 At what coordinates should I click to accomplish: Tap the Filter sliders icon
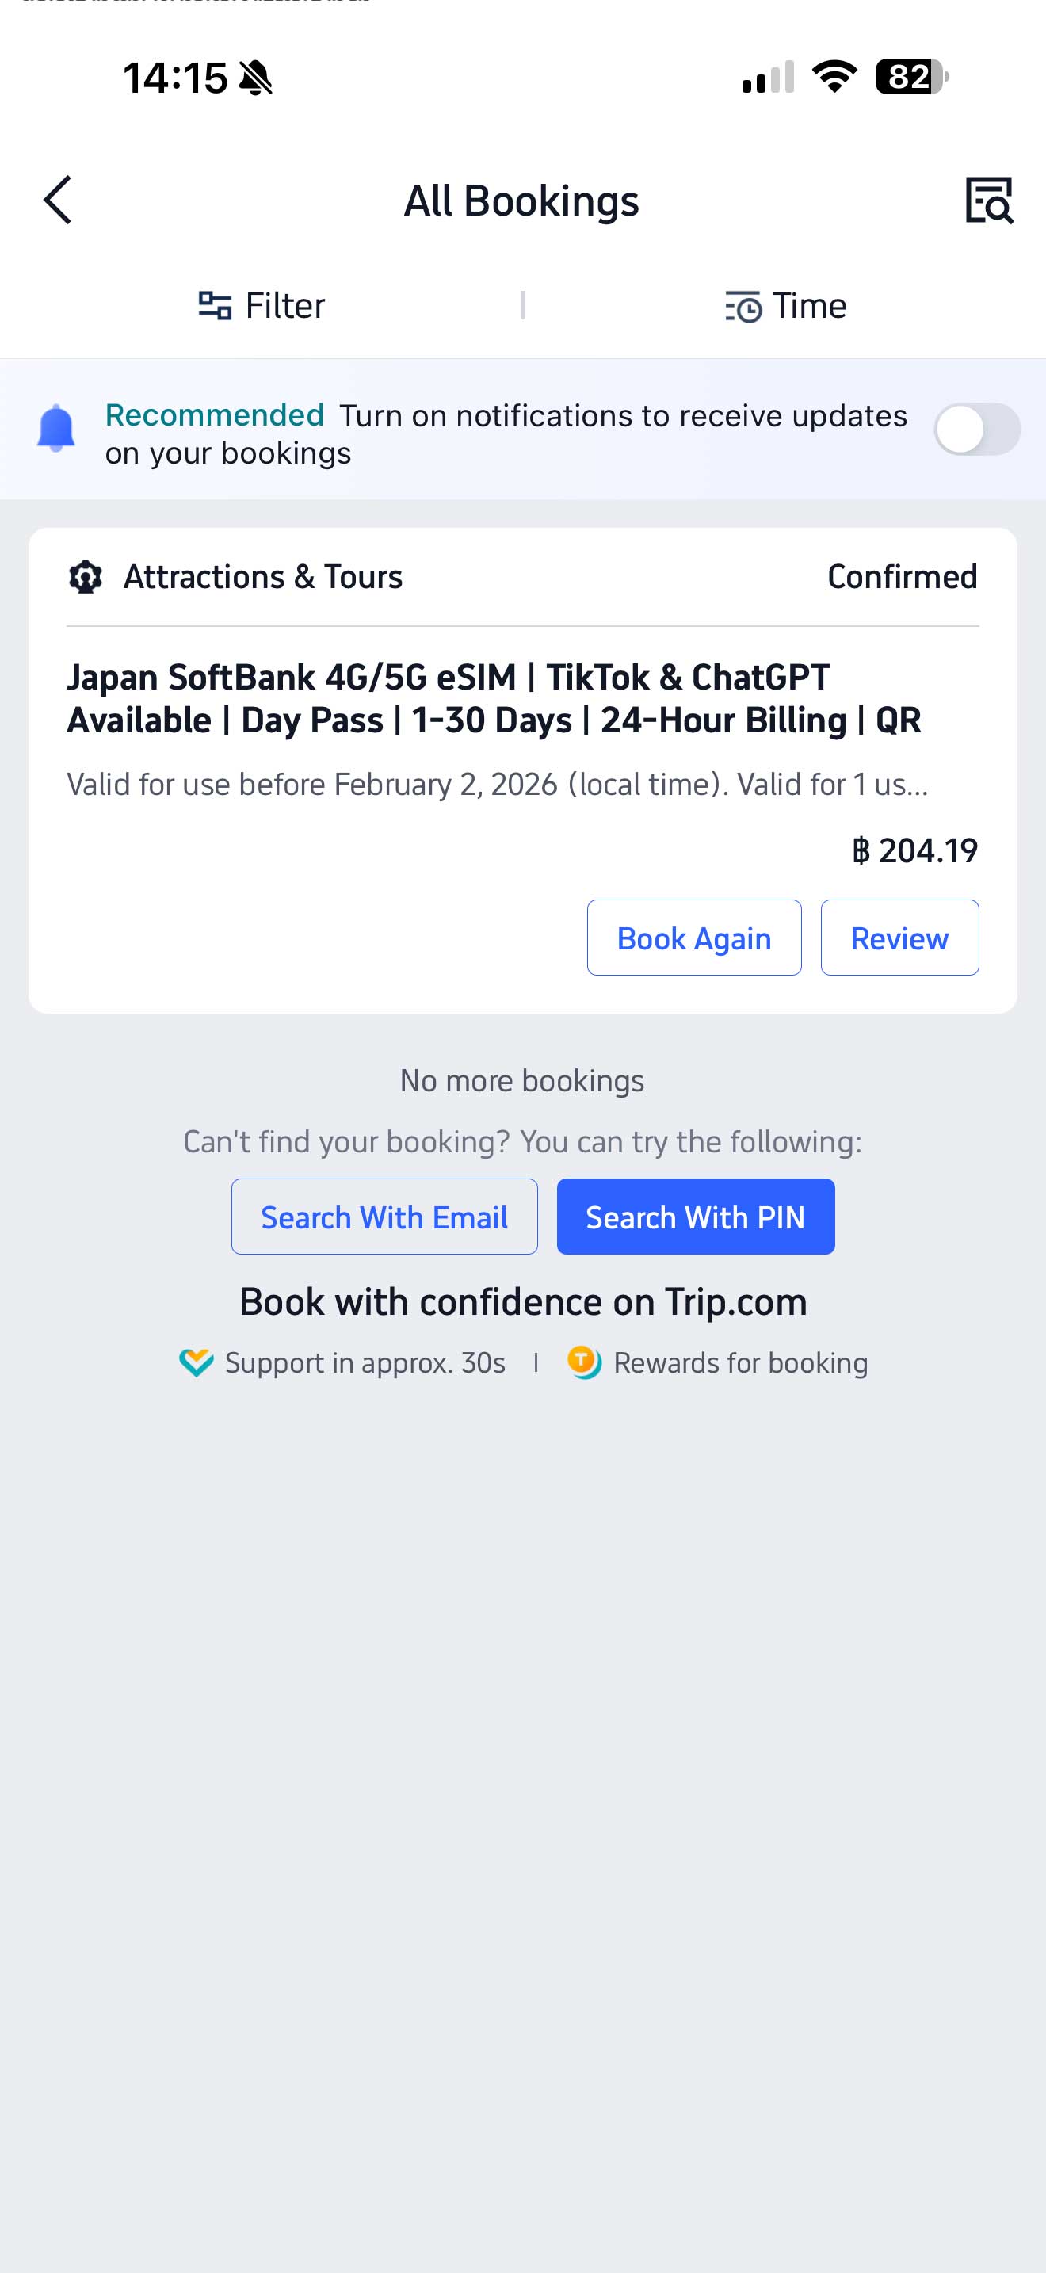(214, 305)
